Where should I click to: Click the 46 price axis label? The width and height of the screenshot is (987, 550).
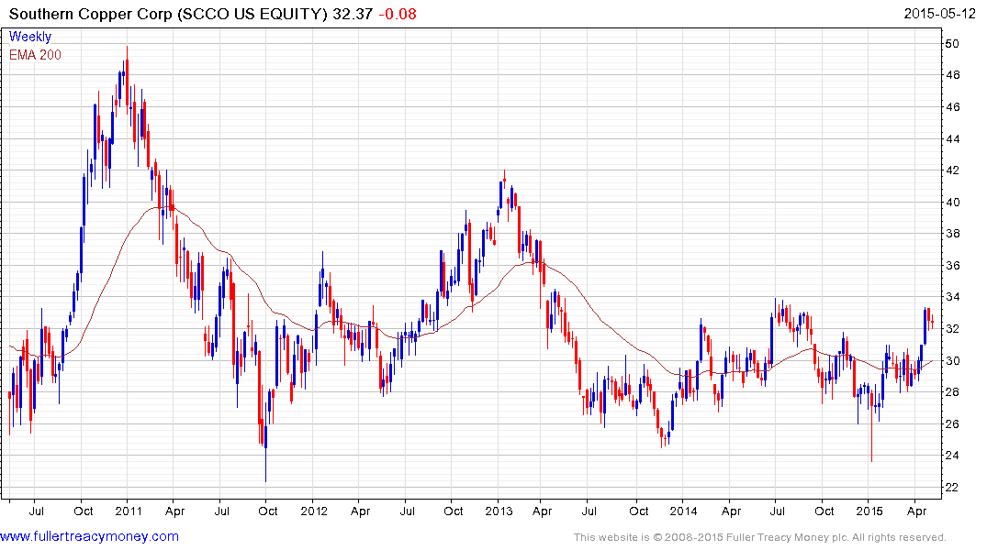click(x=952, y=107)
